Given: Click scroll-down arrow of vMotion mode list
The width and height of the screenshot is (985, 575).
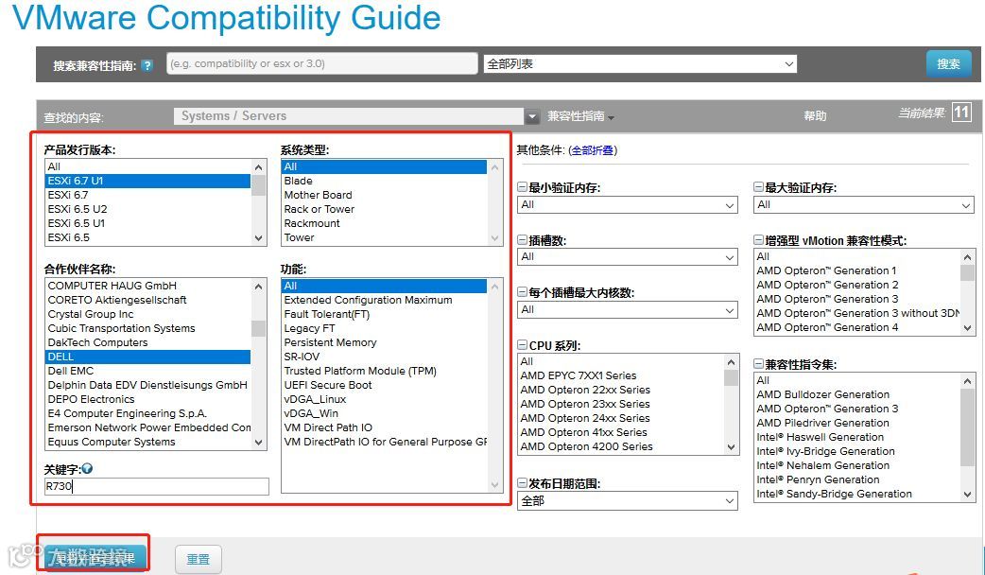Looking at the screenshot, I should (x=967, y=327).
